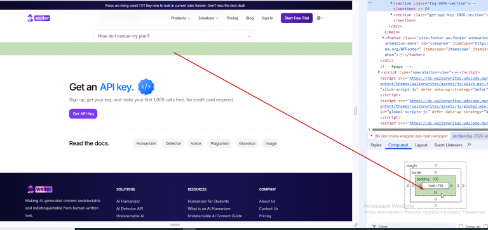Click the ellipsis inside footer element tag

402,54
